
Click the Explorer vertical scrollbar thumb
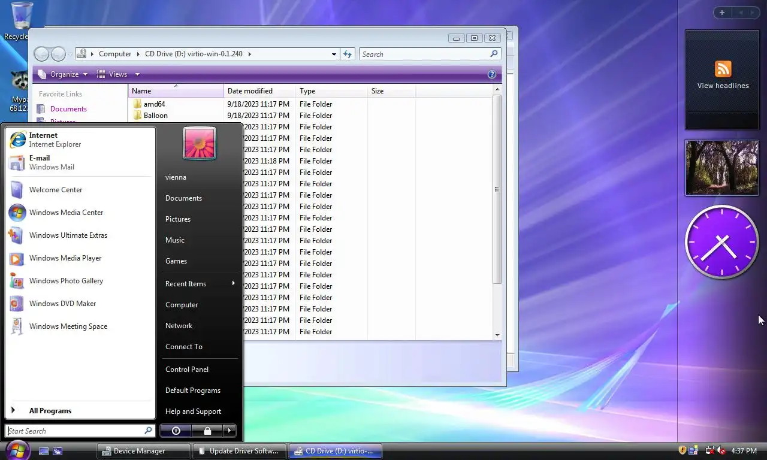click(x=497, y=189)
